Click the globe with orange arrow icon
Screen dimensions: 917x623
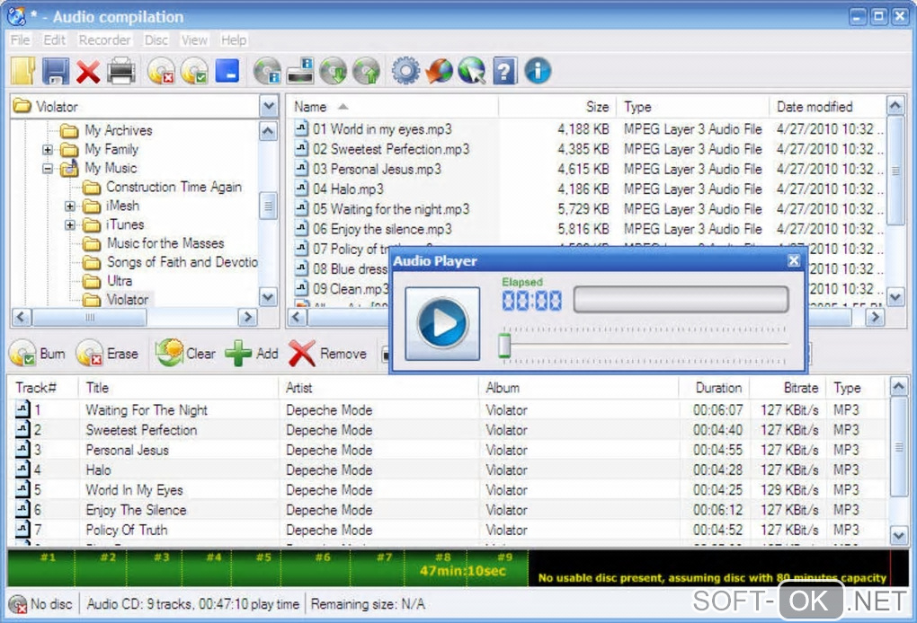(x=439, y=71)
